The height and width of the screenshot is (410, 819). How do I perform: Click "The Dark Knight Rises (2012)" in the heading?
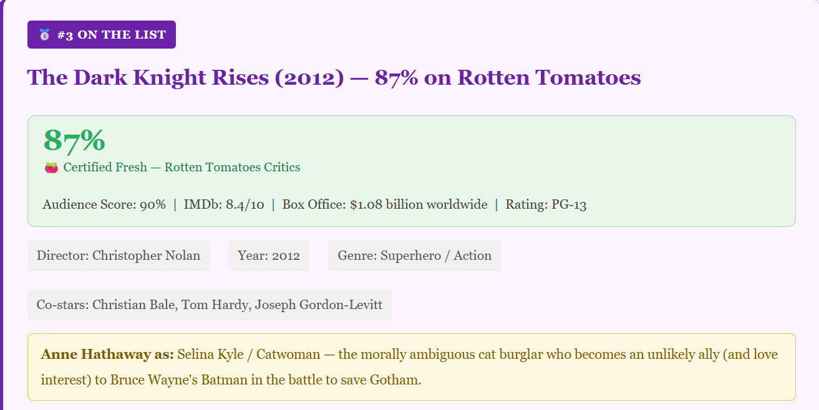[x=185, y=78]
